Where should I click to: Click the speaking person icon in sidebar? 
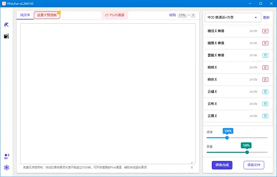(6, 156)
